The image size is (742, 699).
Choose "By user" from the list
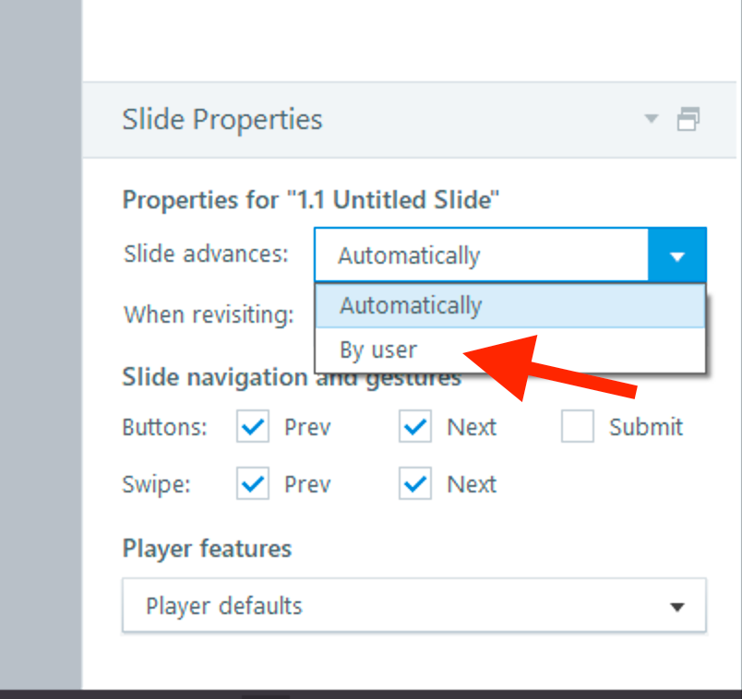tap(378, 350)
